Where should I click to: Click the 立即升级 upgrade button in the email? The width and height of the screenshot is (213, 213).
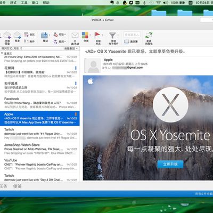click(170, 164)
